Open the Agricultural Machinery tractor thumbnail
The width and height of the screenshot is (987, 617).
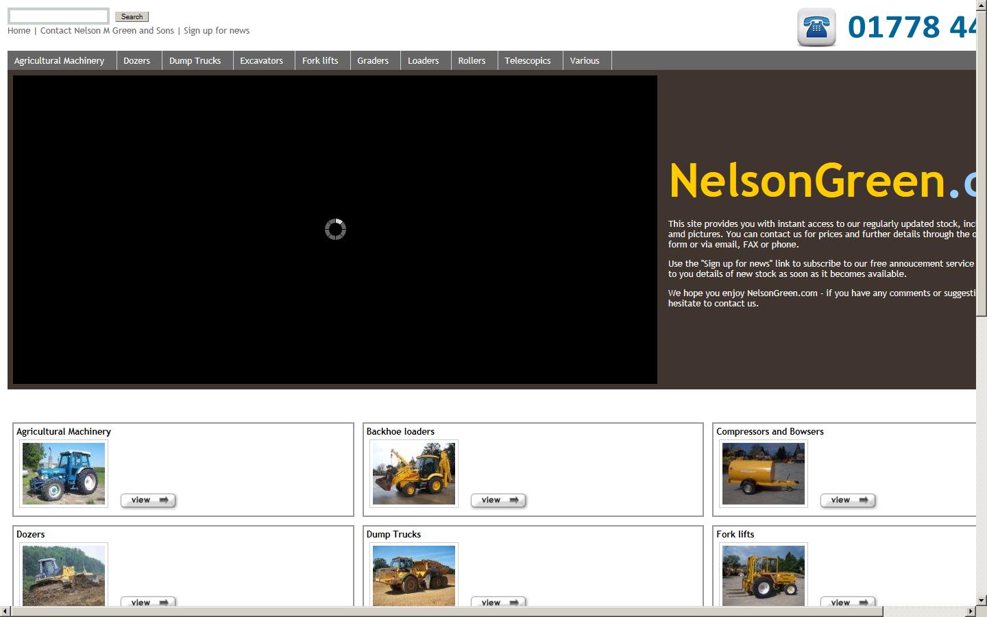coord(64,474)
